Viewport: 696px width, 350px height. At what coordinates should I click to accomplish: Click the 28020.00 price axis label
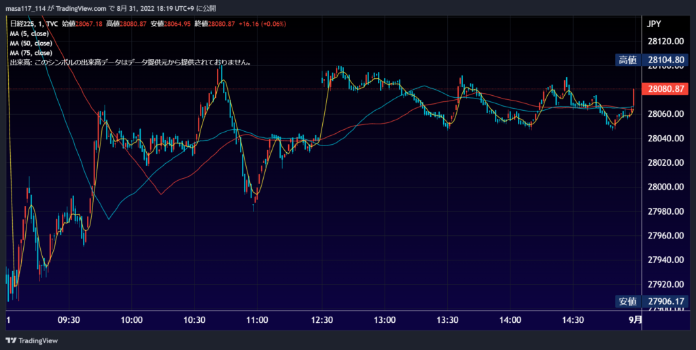click(x=665, y=162)
